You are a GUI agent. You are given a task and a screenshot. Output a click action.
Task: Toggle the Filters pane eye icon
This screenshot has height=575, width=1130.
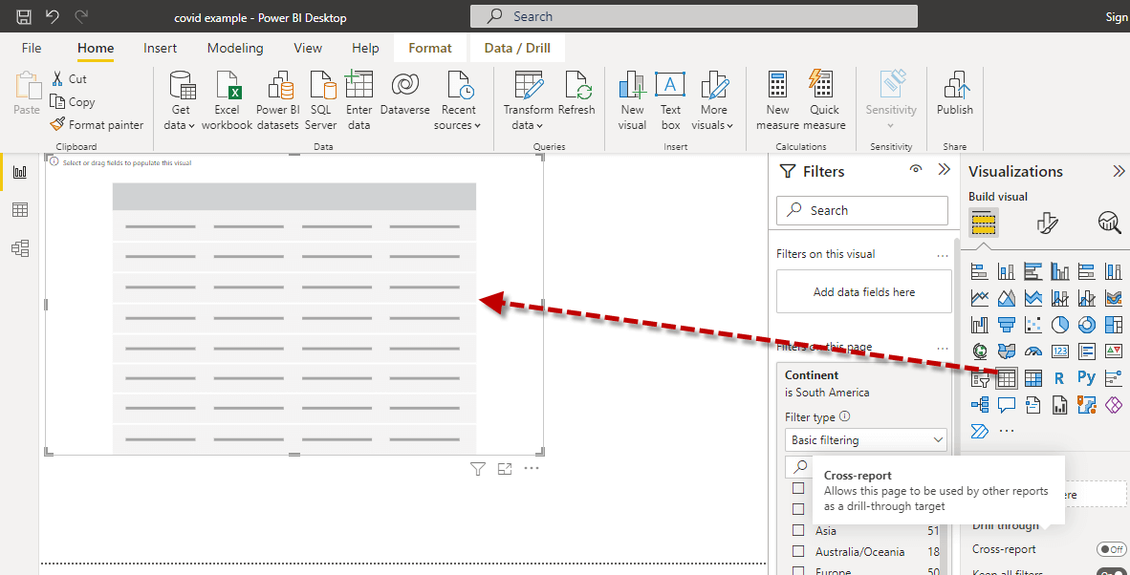(x=916, y=170)
